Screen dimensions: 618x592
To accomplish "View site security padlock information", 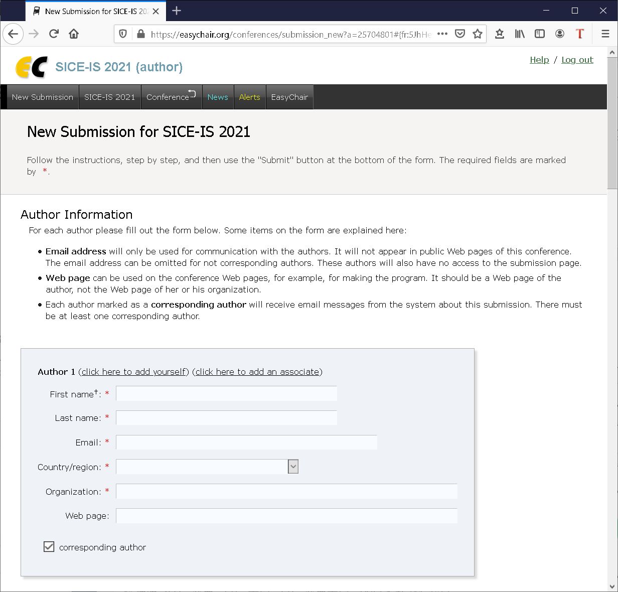I will [x=140, y=34].
